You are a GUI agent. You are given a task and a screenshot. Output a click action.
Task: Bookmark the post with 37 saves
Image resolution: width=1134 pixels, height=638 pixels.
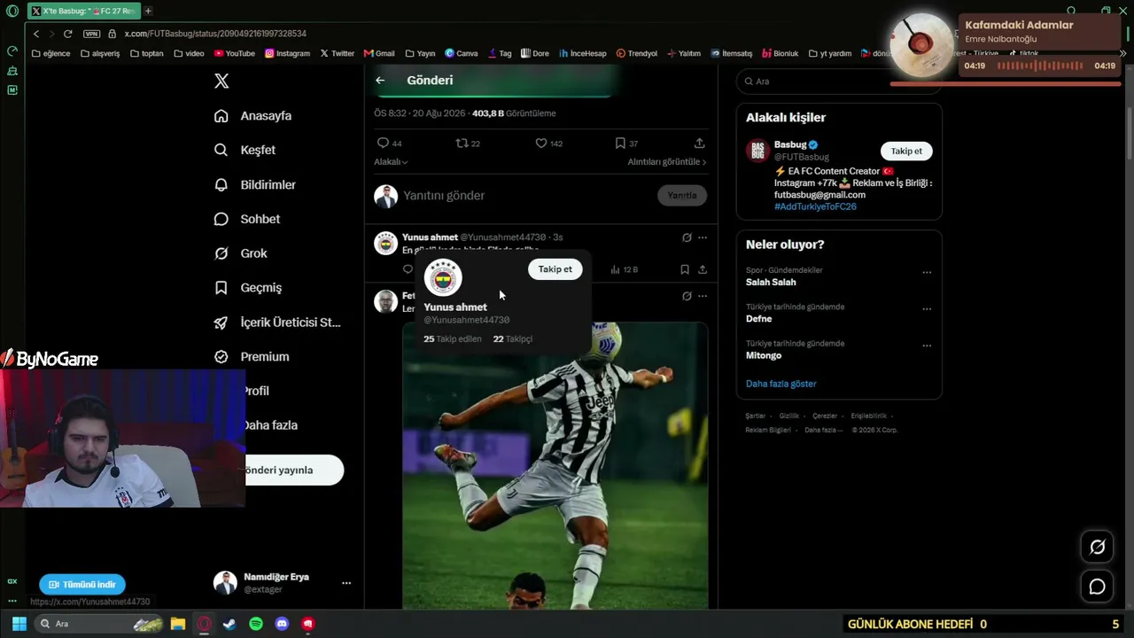pyautogui.click(x=626, y=144)
